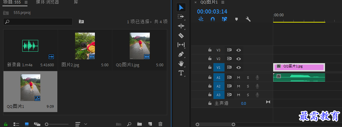Toggle sync lock on A1
The image size is (342, 127).
point(229,77)
